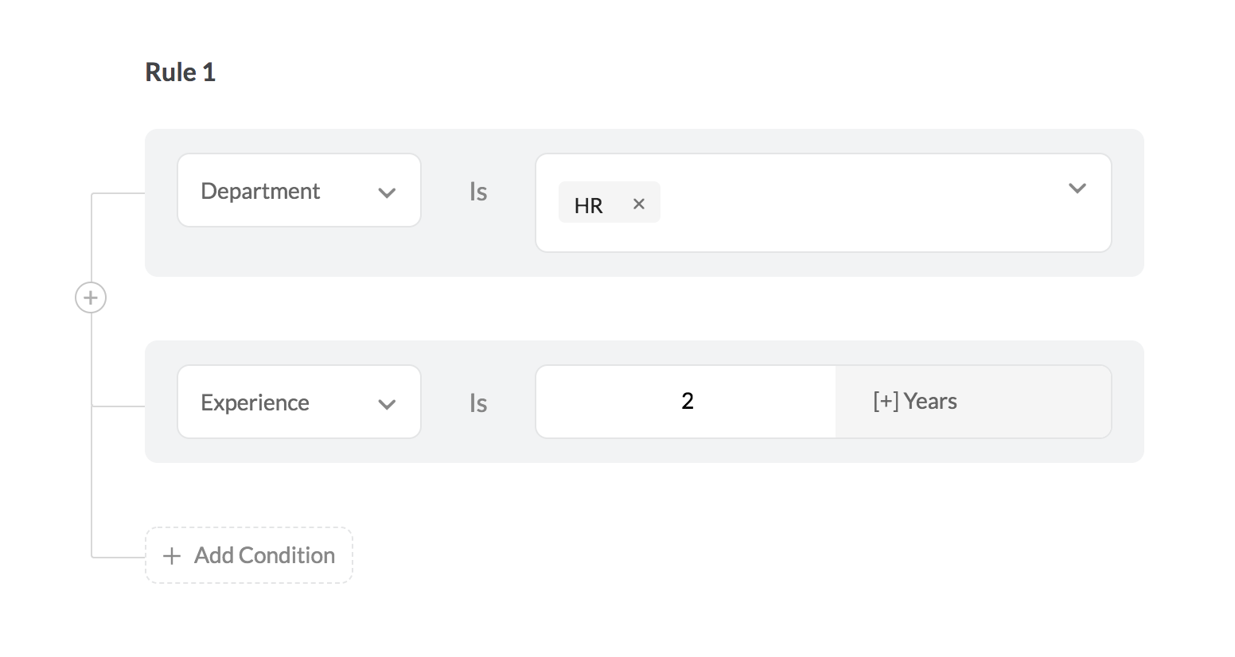The image size is (1235, 657).
Task: Expand the department values list chevron
Action: pyautogui.click(x=1077, y=189)
